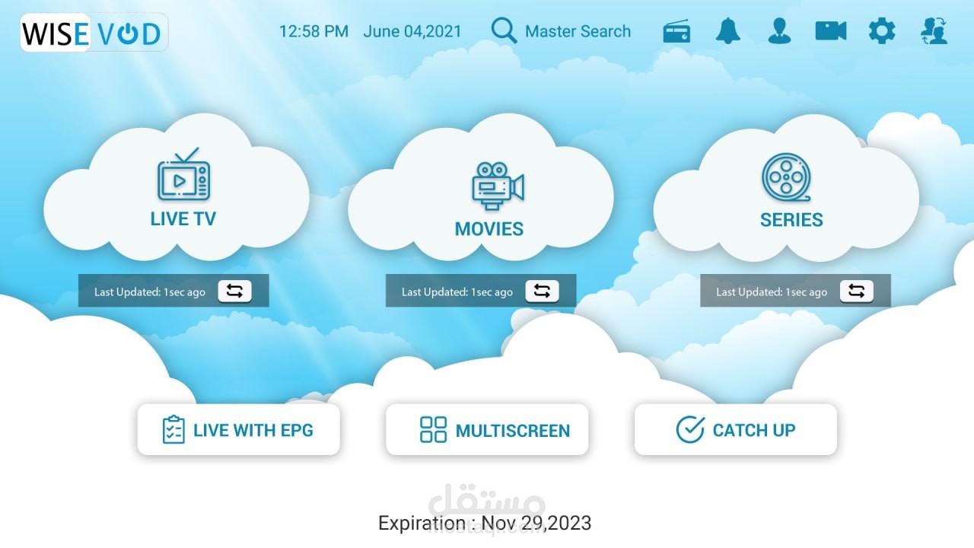
Task: Click the television icon in Live TV cloud
Action: (x=183, y=174)
